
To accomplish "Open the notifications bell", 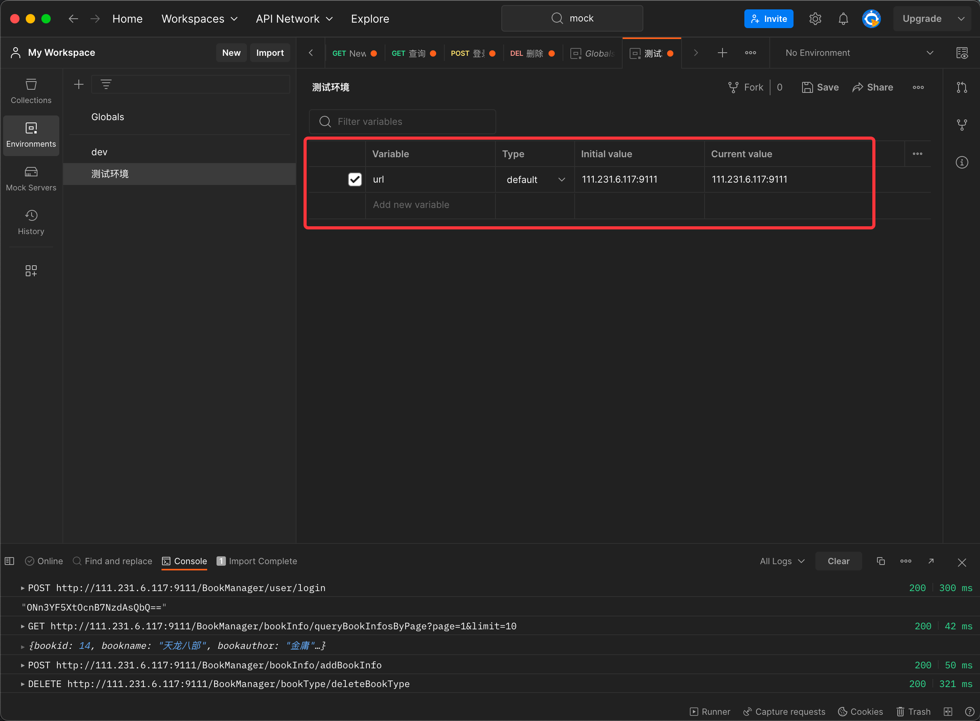I will click(x=843, y=19).
